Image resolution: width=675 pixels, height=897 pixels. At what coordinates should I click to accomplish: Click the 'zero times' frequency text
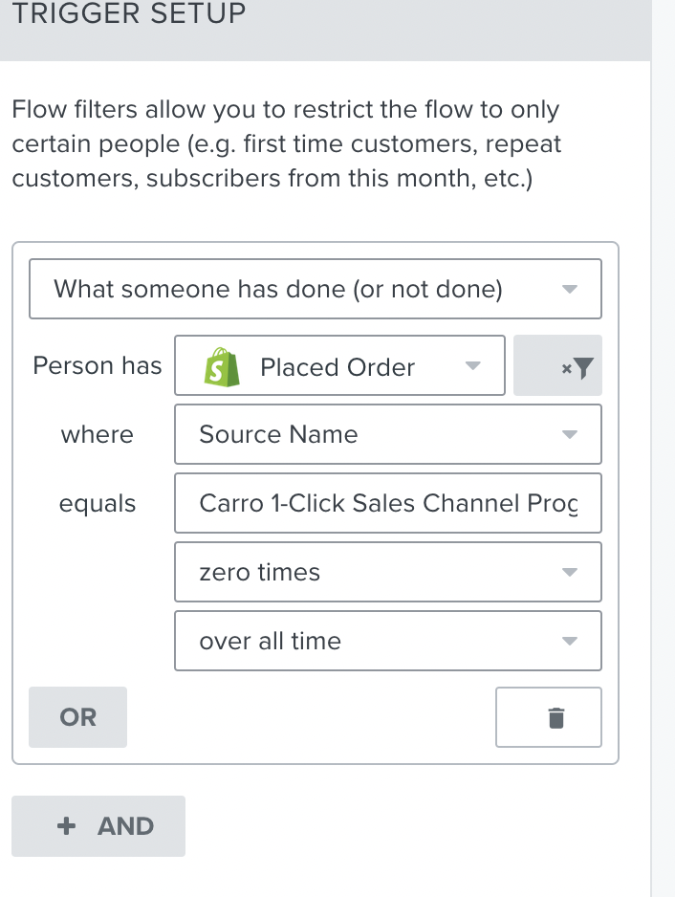(259, 573)
